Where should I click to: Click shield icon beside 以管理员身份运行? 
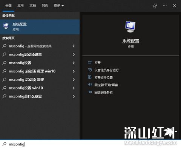[x=90, y=70]
